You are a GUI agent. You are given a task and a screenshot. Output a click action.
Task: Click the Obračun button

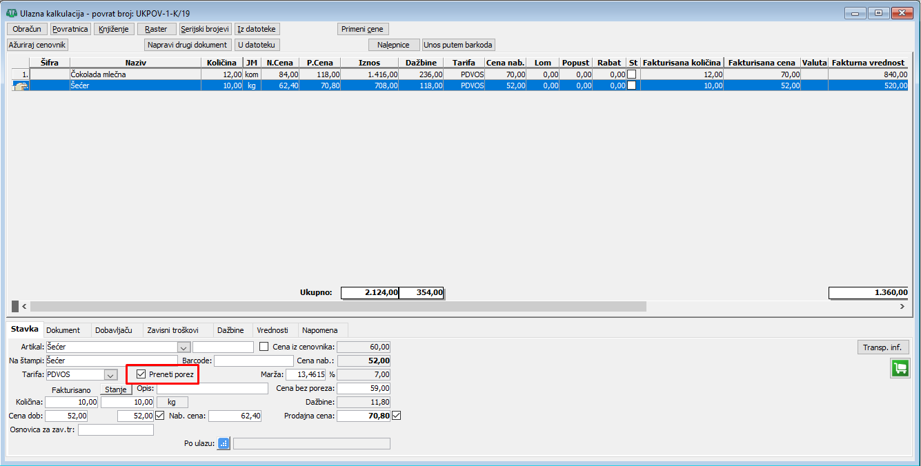[27, 29]
